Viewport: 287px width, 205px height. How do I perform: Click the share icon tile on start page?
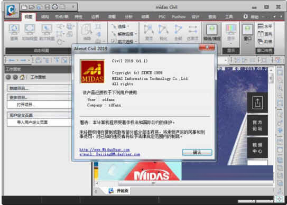[257, 102]
